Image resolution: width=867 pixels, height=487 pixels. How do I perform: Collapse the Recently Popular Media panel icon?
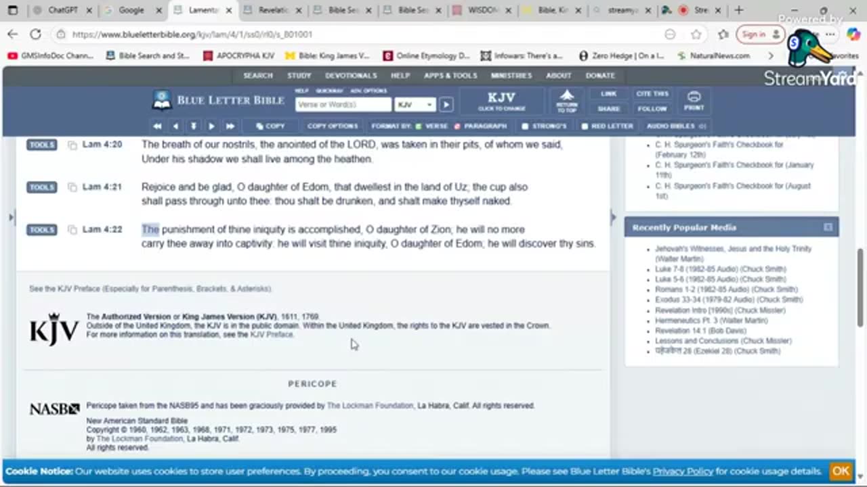(828, 227)
